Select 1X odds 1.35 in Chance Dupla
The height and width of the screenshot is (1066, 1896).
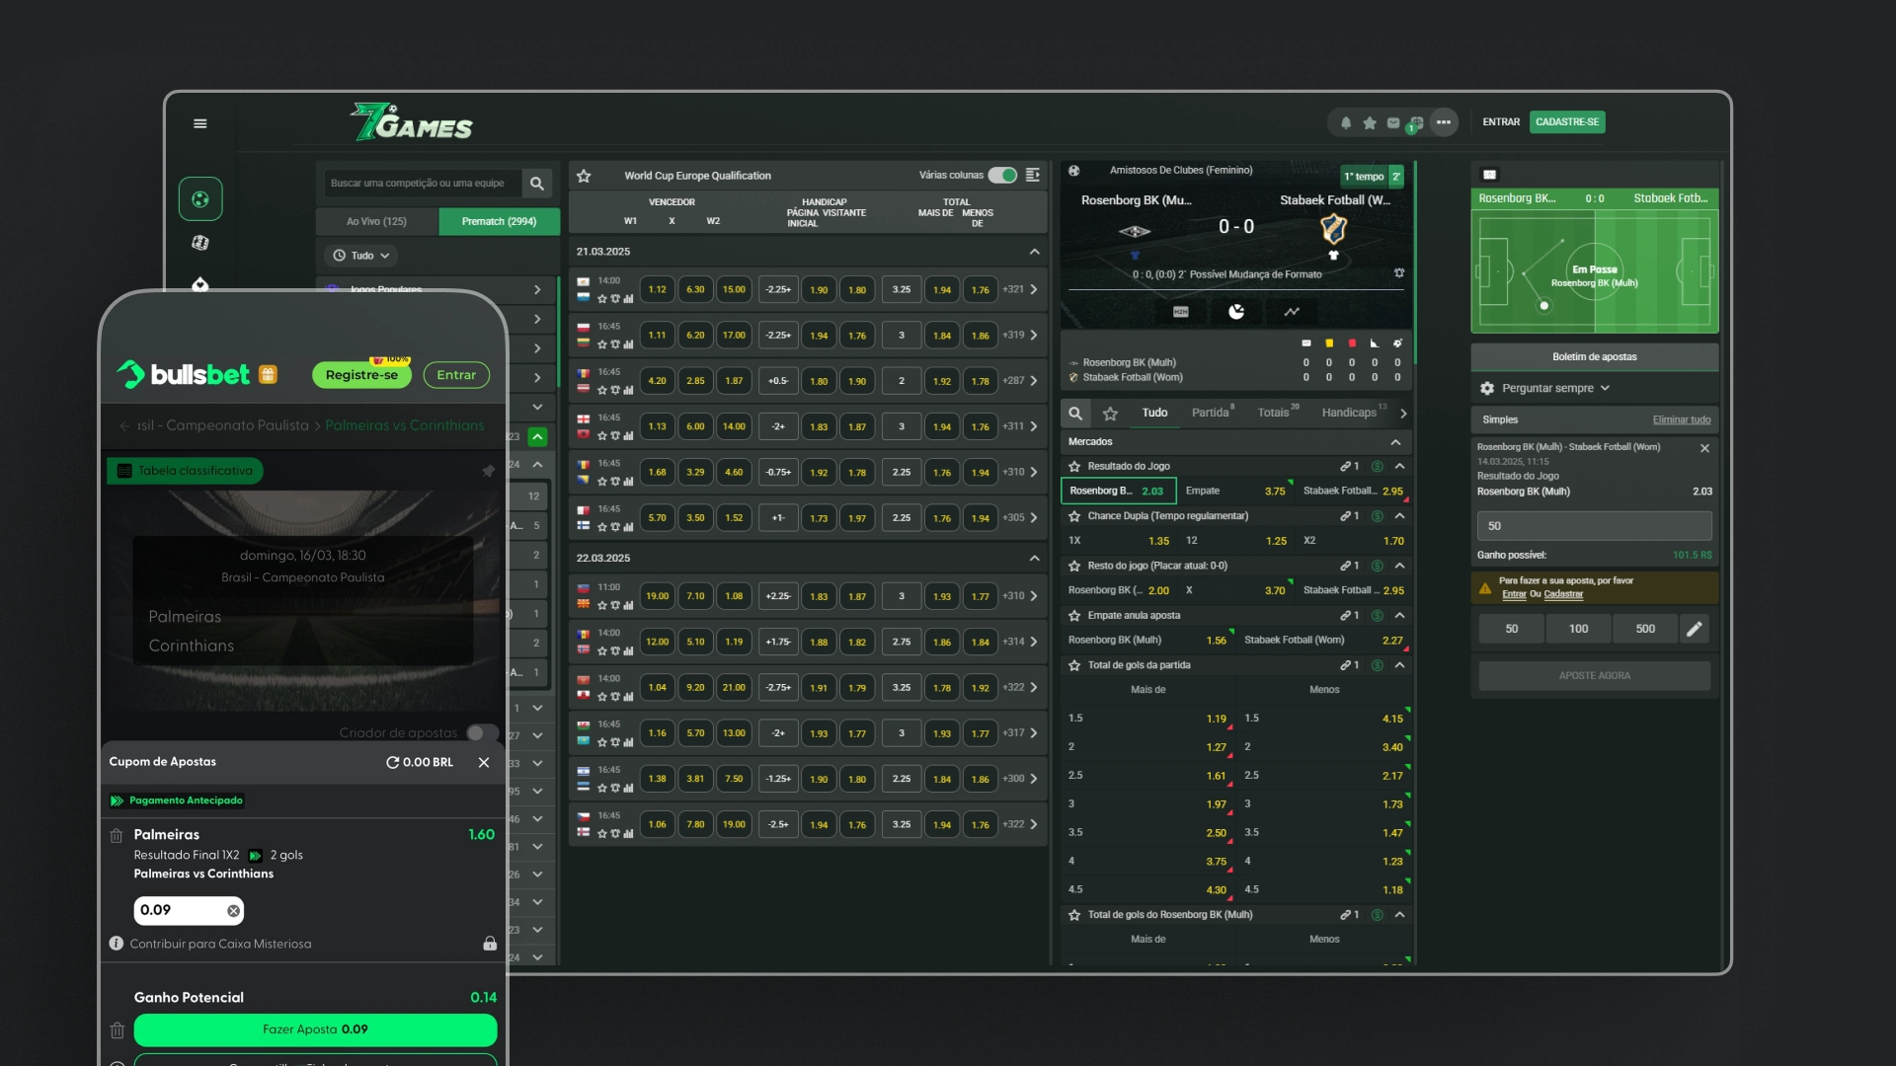1119,541
